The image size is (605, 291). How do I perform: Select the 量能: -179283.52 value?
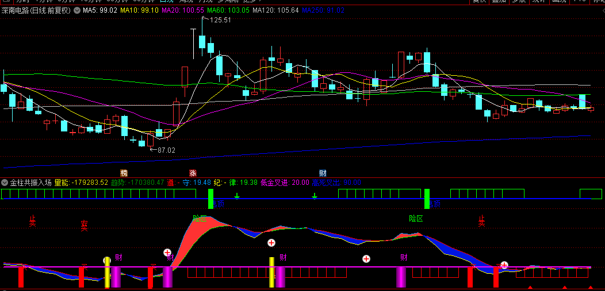(81, 183)
